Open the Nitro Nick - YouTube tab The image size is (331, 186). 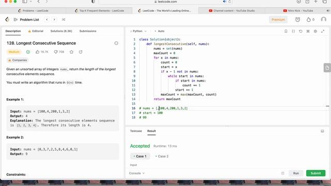coord(298,10)
